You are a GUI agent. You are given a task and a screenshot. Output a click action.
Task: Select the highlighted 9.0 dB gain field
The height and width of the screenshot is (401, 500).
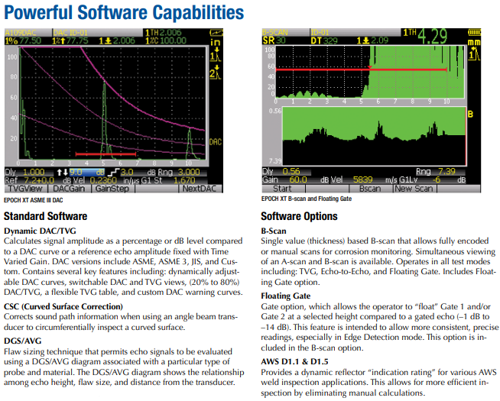click(80, 173)
